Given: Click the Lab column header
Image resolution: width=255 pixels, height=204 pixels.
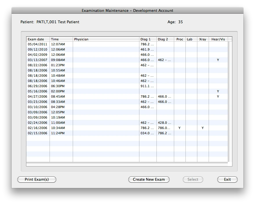Looking at the screenshot, I should [x=190, y=39].
